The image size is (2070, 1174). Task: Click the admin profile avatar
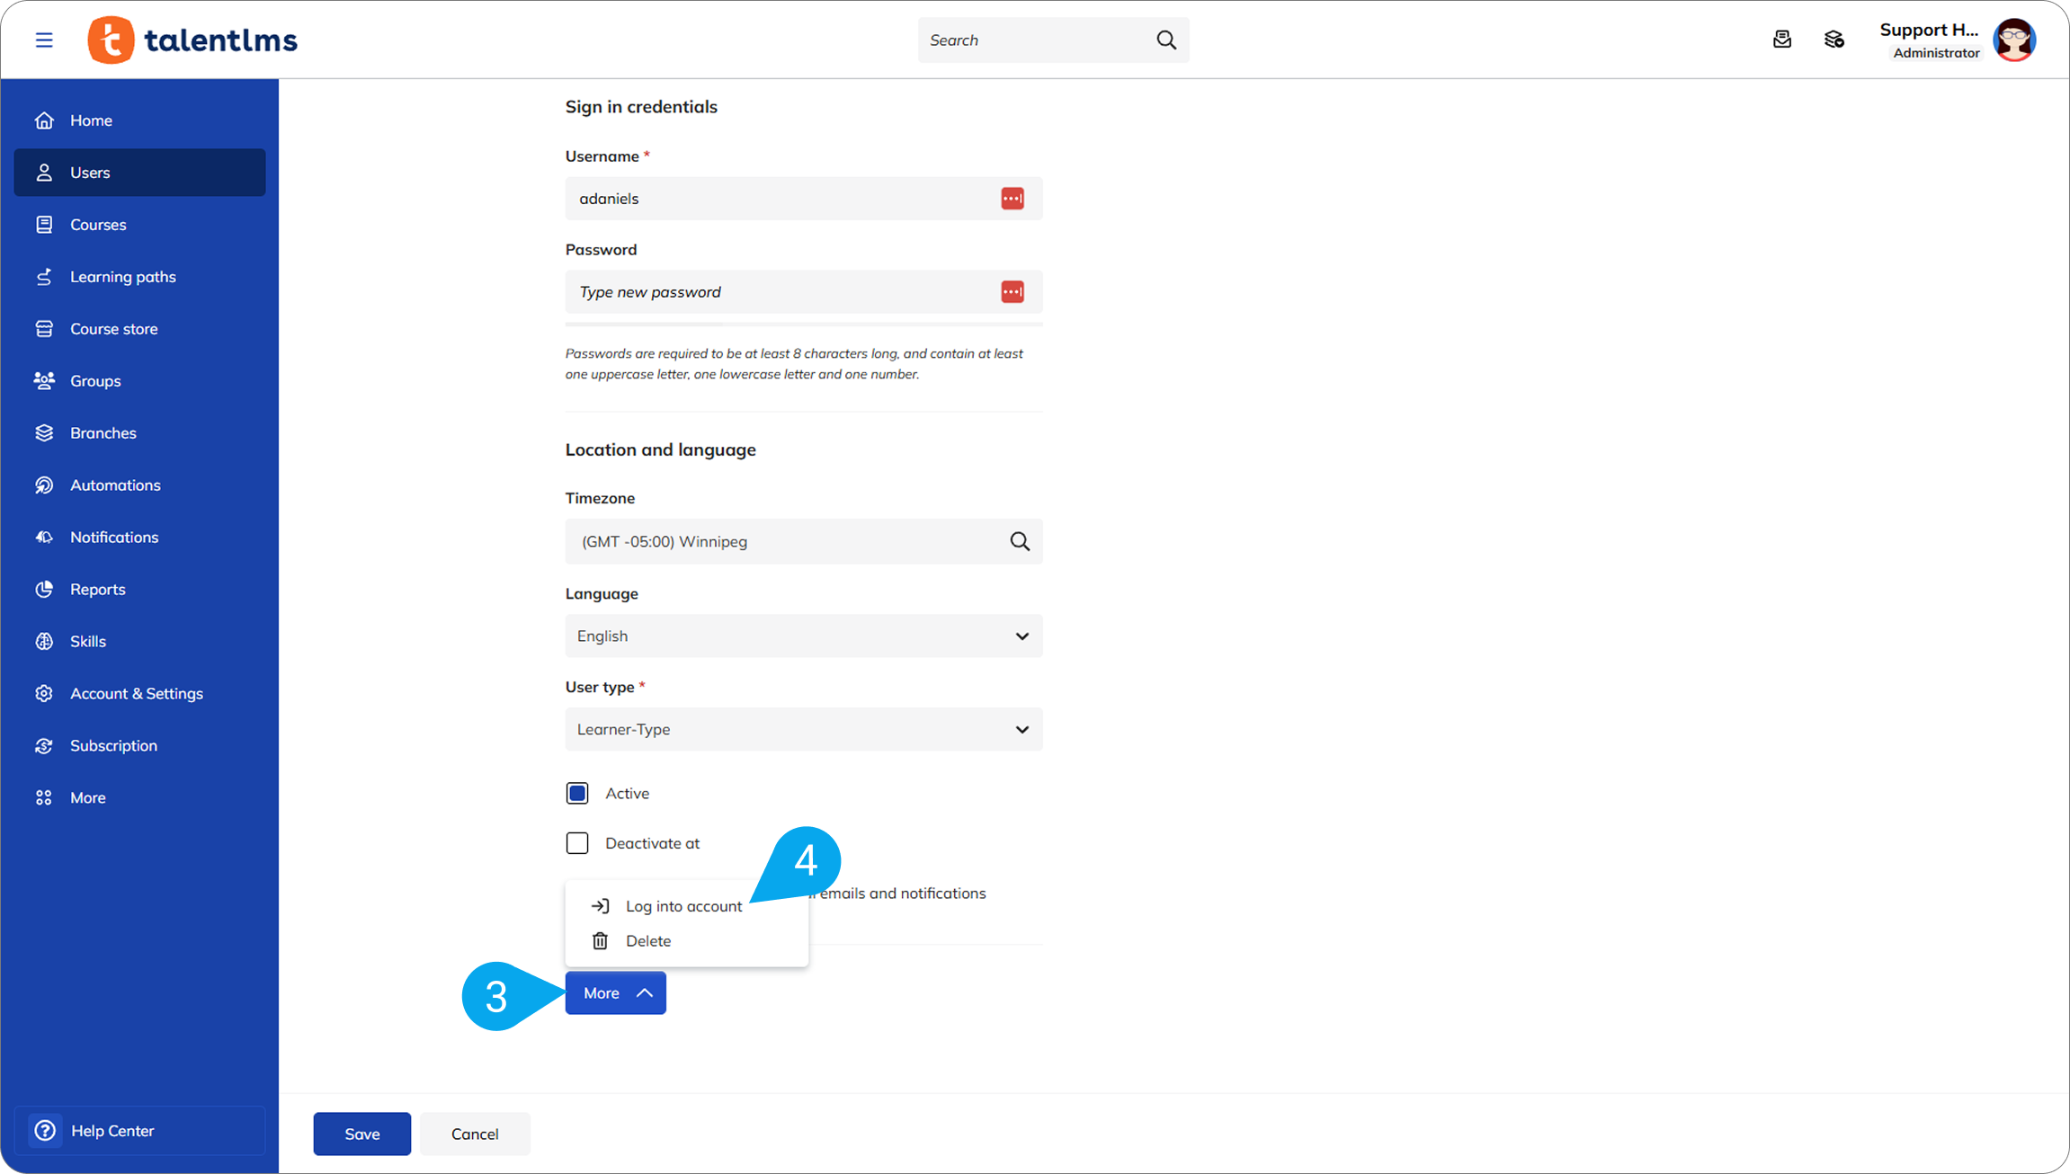[2014, 40]
